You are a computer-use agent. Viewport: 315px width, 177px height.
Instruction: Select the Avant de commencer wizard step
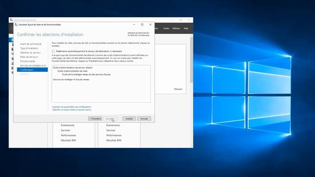pos(31,44)
